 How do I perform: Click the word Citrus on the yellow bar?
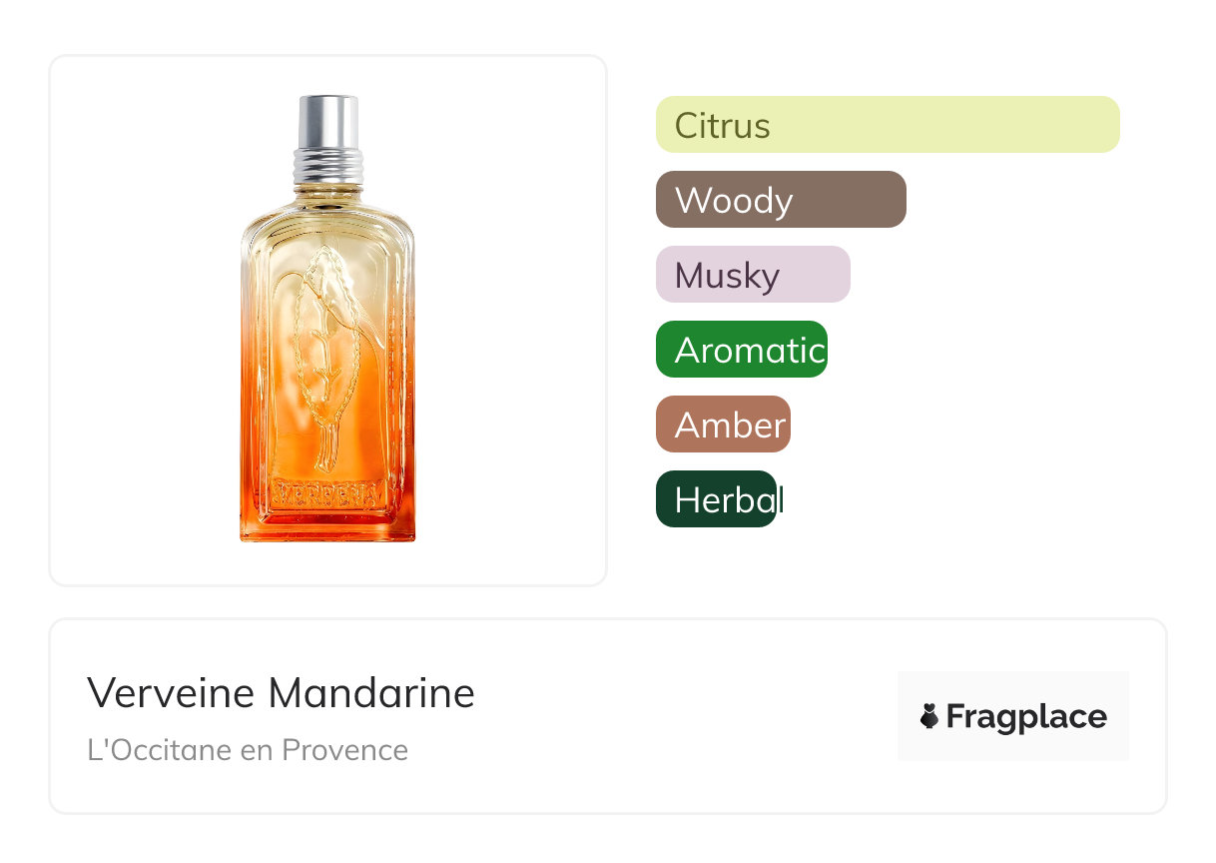[722, 125]
